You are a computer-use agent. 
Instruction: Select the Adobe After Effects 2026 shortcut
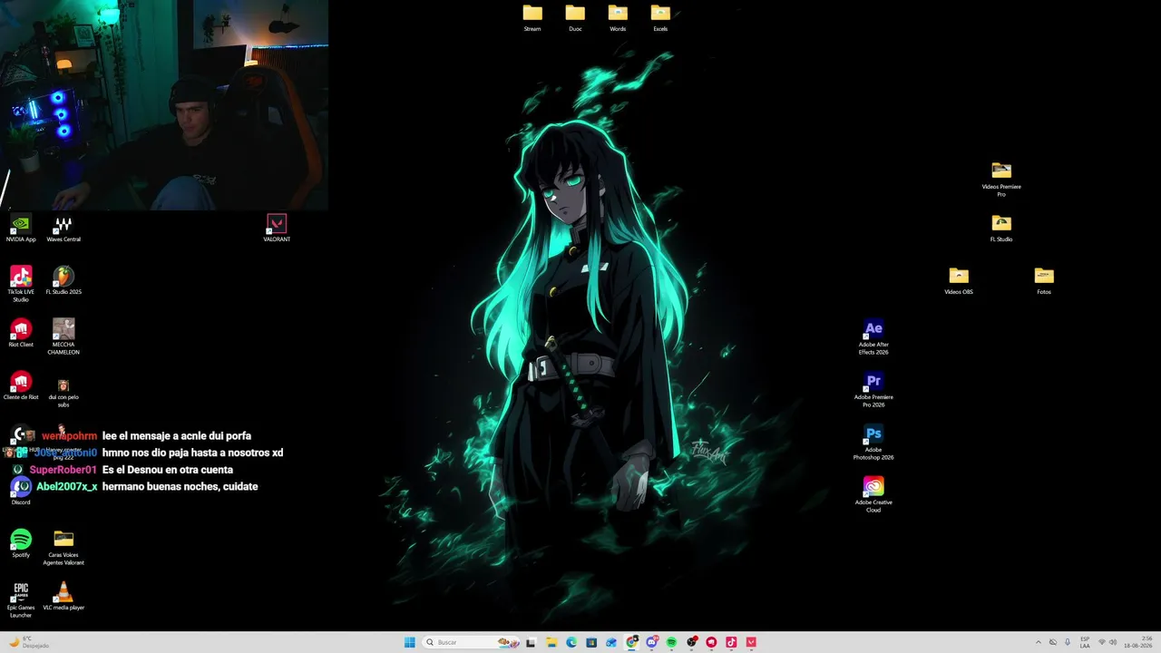tap(873, 336)
